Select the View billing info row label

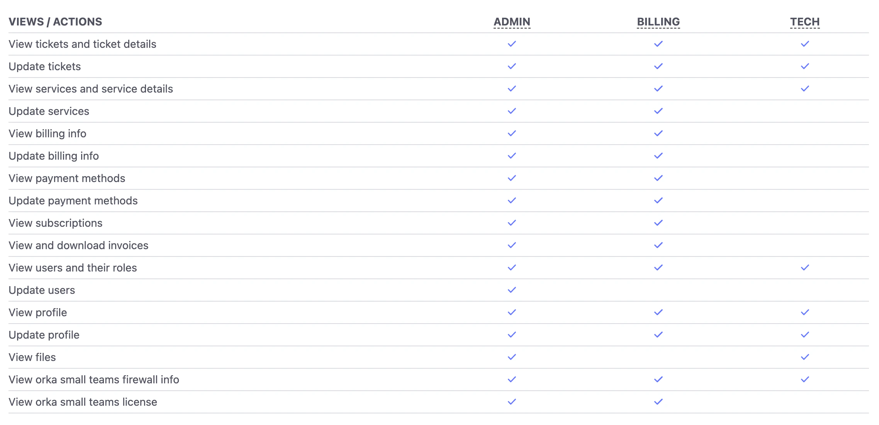48,133
